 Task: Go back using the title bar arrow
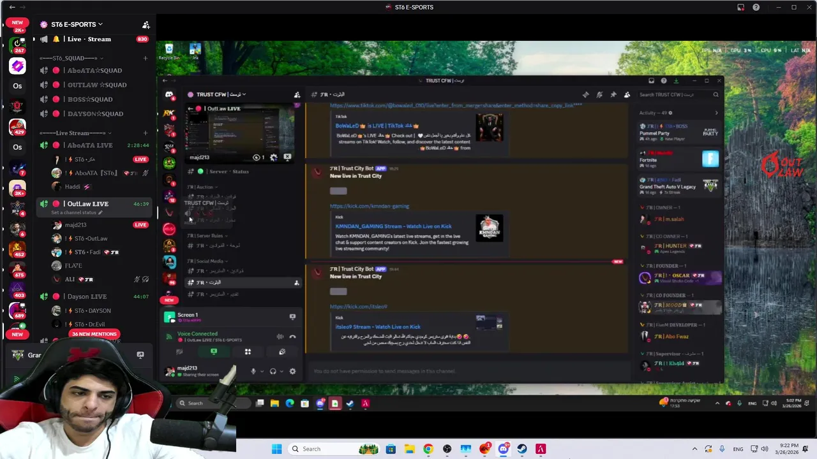click(x=12, y=7)
